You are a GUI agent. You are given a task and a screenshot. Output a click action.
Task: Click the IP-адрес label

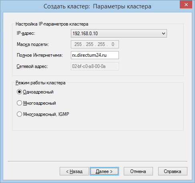tap(26, 33)
